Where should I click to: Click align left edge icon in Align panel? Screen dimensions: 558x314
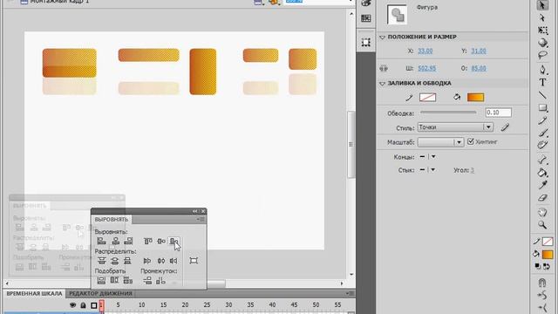(101, 241)
